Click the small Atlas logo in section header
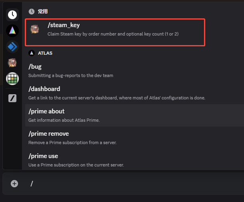Image resolution: width=244 pixels, height=202 pixels. 32,53
